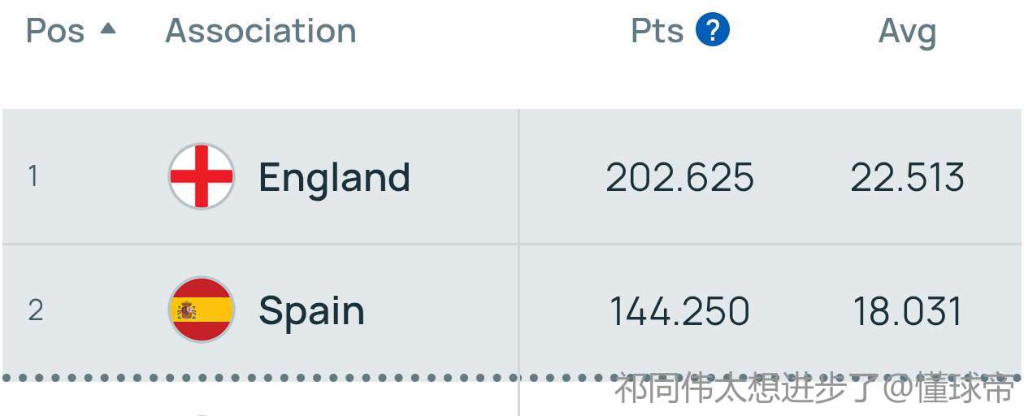1024x416 pixels.
Task: Open the Spain association link
Action: tap(311, 311)
